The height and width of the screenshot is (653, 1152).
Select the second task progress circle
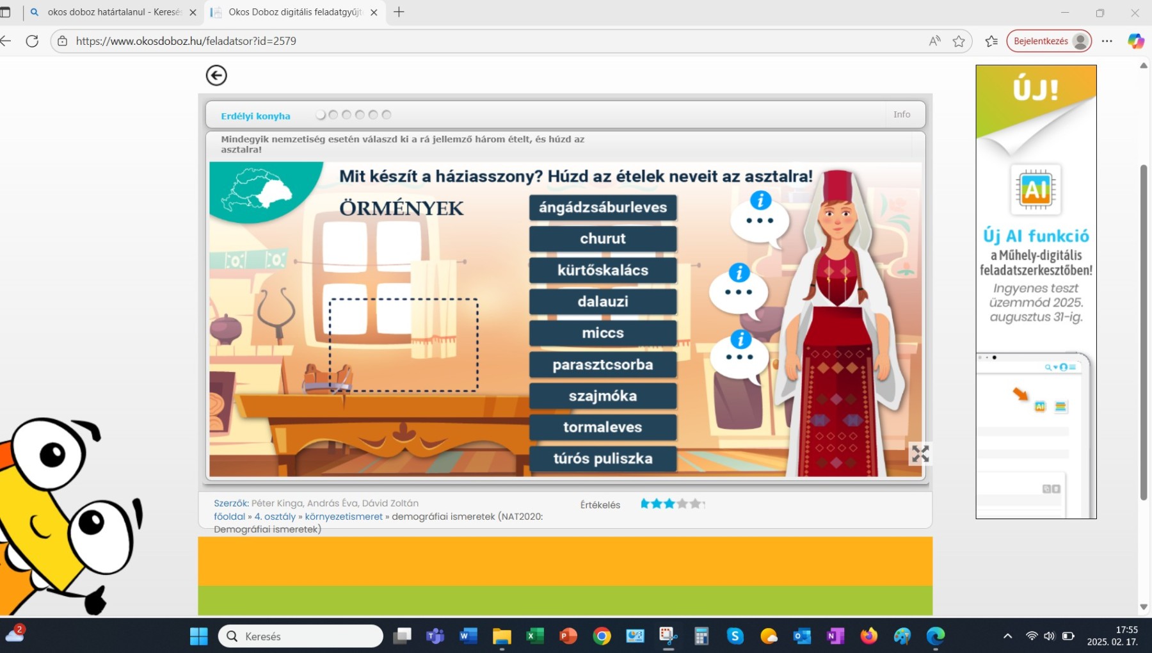click(333, 115)
